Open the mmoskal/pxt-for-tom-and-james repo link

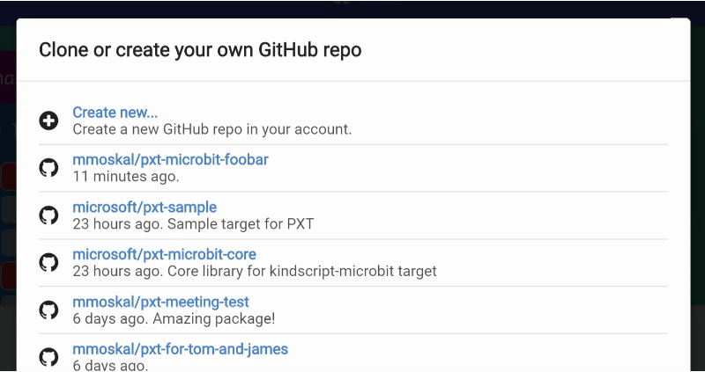[x=181, y=348]
